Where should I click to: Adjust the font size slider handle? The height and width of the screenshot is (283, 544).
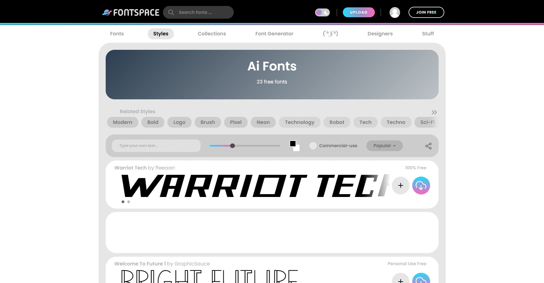232,146
